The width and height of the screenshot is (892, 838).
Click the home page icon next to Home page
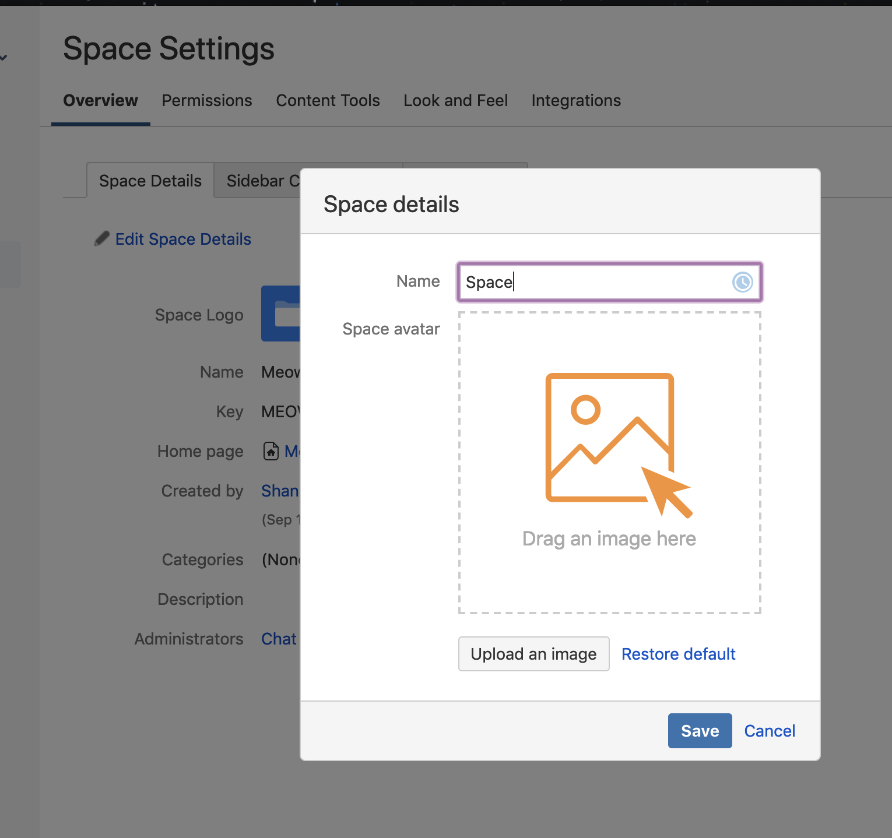point(271,451)
